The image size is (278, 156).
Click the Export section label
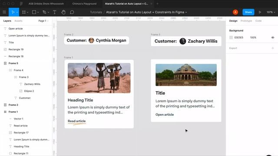233,48
